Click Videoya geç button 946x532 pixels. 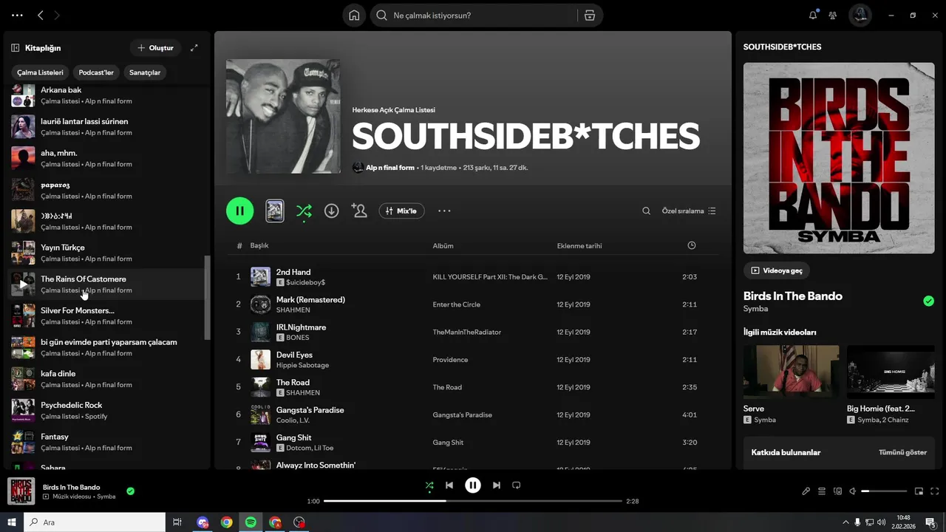[777, 270]
